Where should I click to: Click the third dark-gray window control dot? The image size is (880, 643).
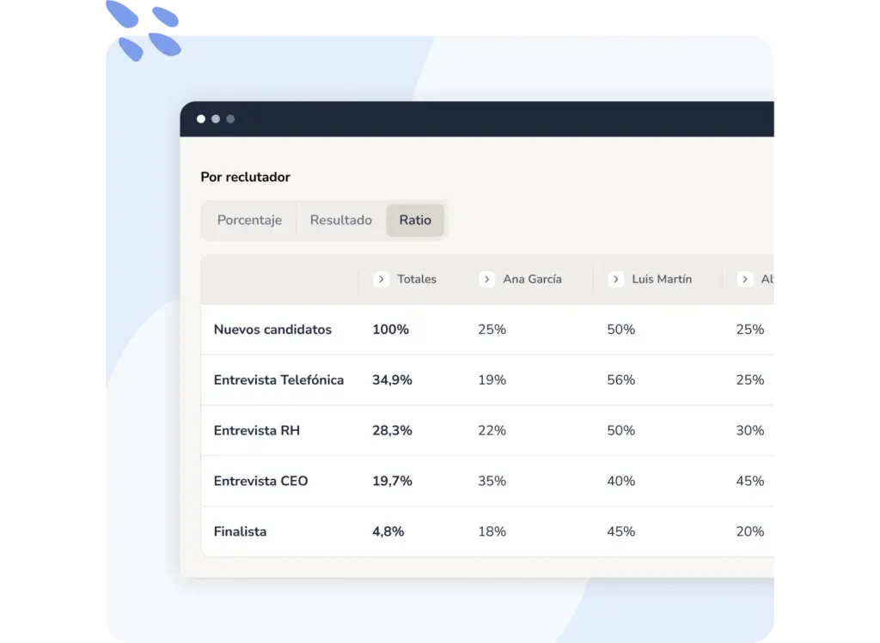(x=230, y=118)
